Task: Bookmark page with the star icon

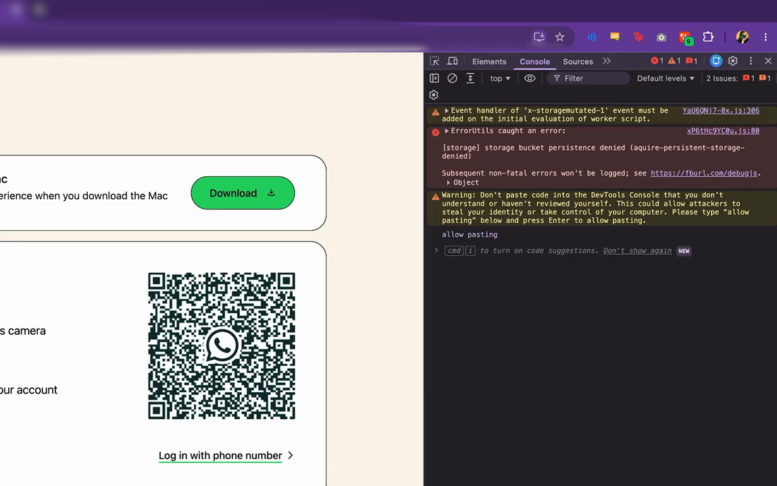Action: tap(560, 37)
